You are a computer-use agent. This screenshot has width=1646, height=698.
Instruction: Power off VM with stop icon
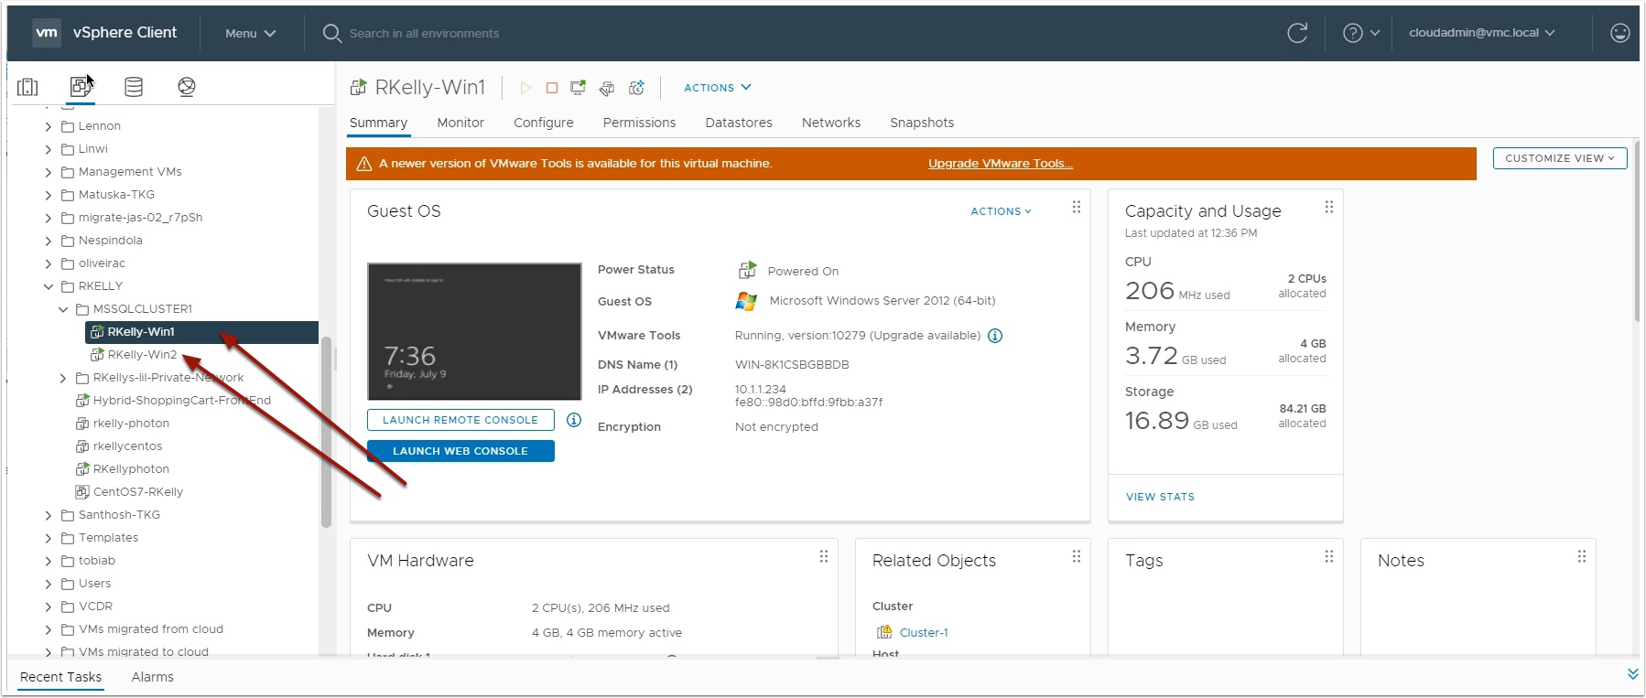coord(552,88)
